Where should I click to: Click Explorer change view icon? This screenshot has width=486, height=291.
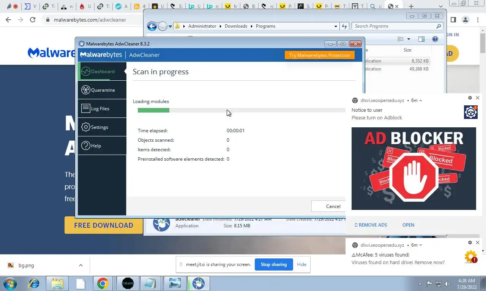coord(400,39)
